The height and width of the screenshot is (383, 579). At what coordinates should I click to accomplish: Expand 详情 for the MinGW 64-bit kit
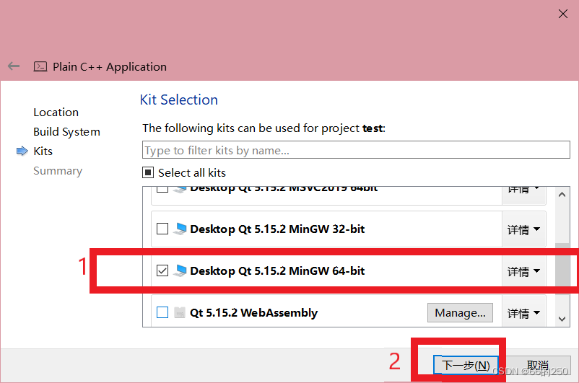click(x=523, y=270)
